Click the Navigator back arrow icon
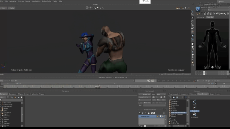The height and width of the screenshot is (129, 230). pyautogui.click(x=19, y=97)
